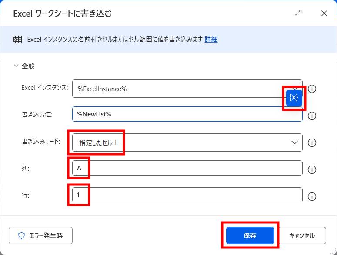Open the 書き込みモード dropdown

[x=187, y=142]
